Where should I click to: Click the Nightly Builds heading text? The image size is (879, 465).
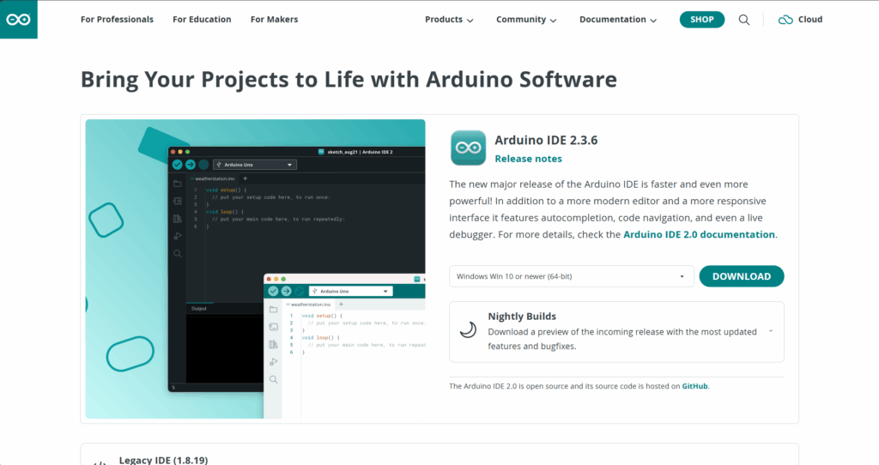tap(522, 317)
